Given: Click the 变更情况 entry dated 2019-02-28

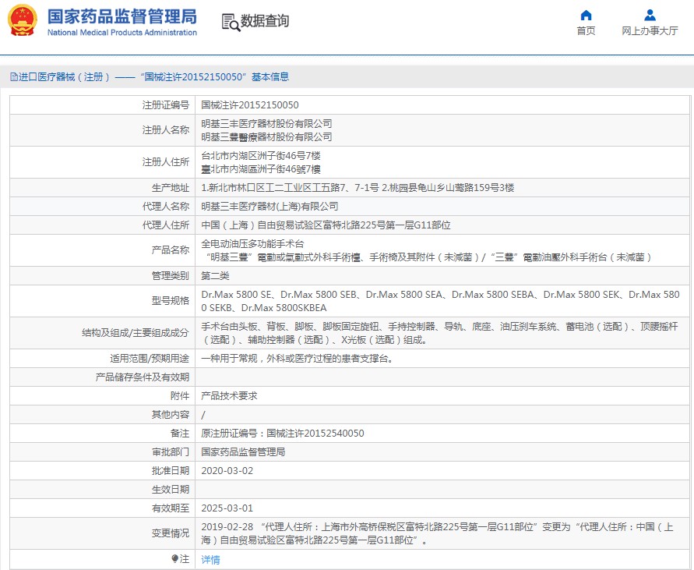Looking at the screenshot, I should [437, 533].
